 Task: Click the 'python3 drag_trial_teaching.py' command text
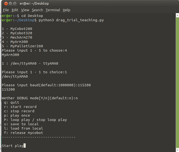click(71, 20)
